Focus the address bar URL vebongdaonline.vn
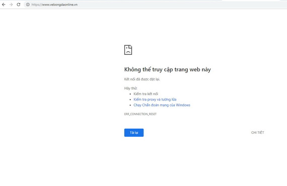This screenshot has width=287, height=186. point(54,5)
